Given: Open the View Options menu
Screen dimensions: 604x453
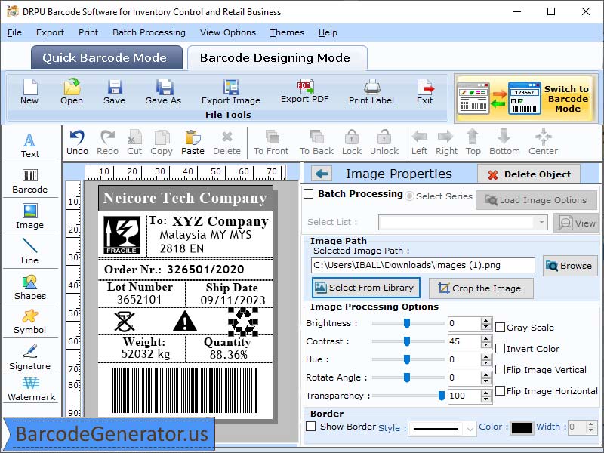Looking at the screenshot, I should 228,32.
